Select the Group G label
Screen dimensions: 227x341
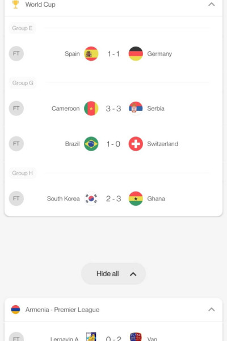point(23,83)
